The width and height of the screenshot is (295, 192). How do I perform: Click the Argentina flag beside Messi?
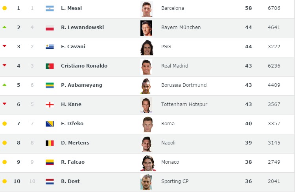(50, 8)
